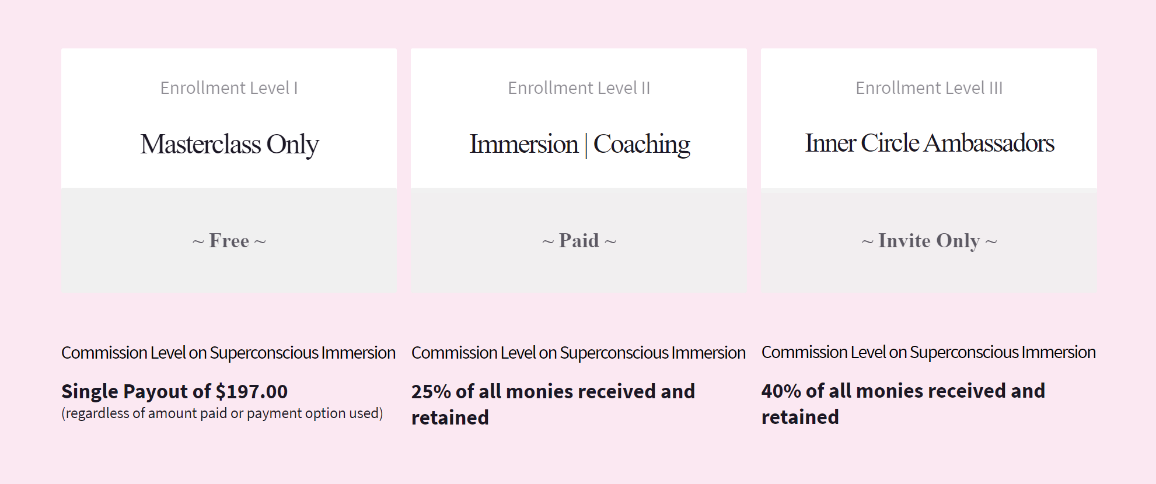Select the Inner Circle Ambassadors heading
Screen dimensions: 1156x484
tap(930, 143)
